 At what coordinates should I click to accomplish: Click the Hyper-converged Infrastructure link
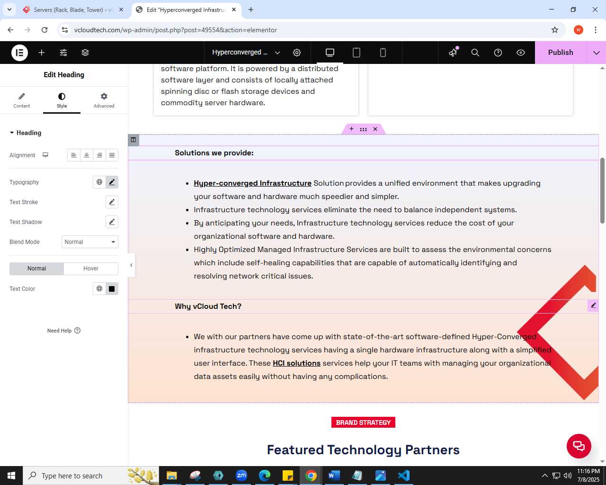pos(252,183)
